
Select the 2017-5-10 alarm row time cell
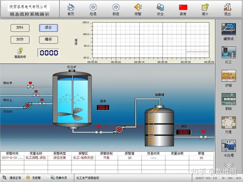(x=12, y=158)
